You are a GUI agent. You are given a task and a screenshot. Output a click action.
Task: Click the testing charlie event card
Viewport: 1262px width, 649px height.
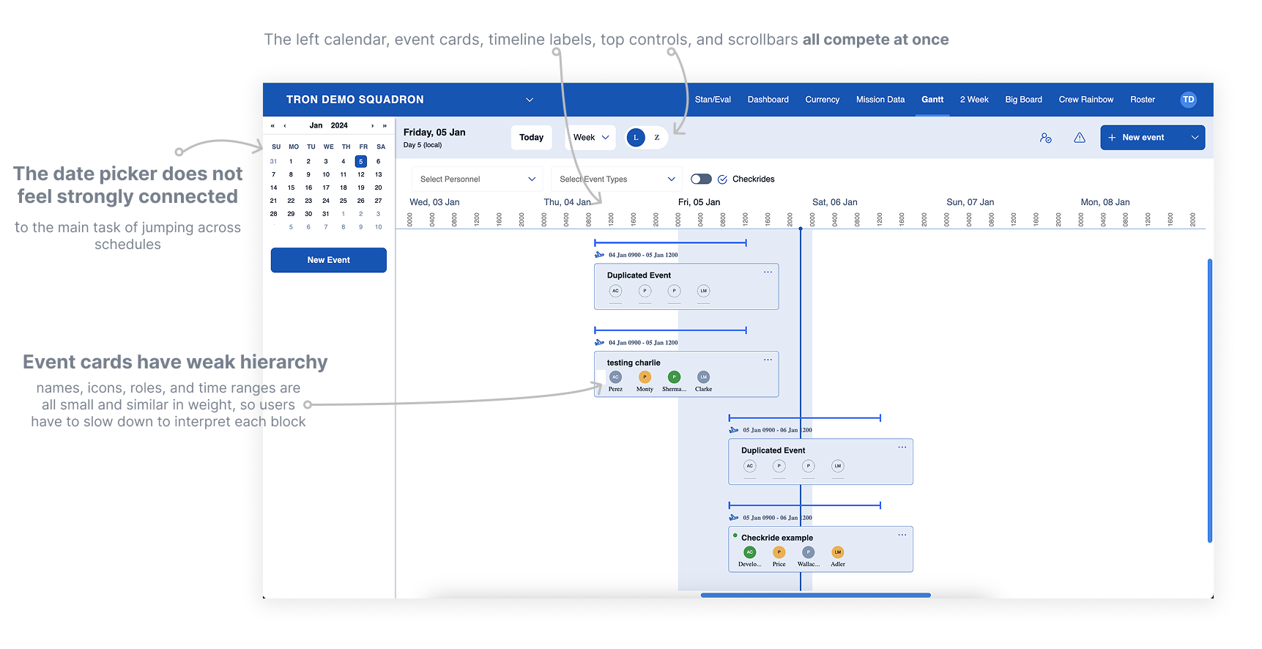click(x=686, y=374)
